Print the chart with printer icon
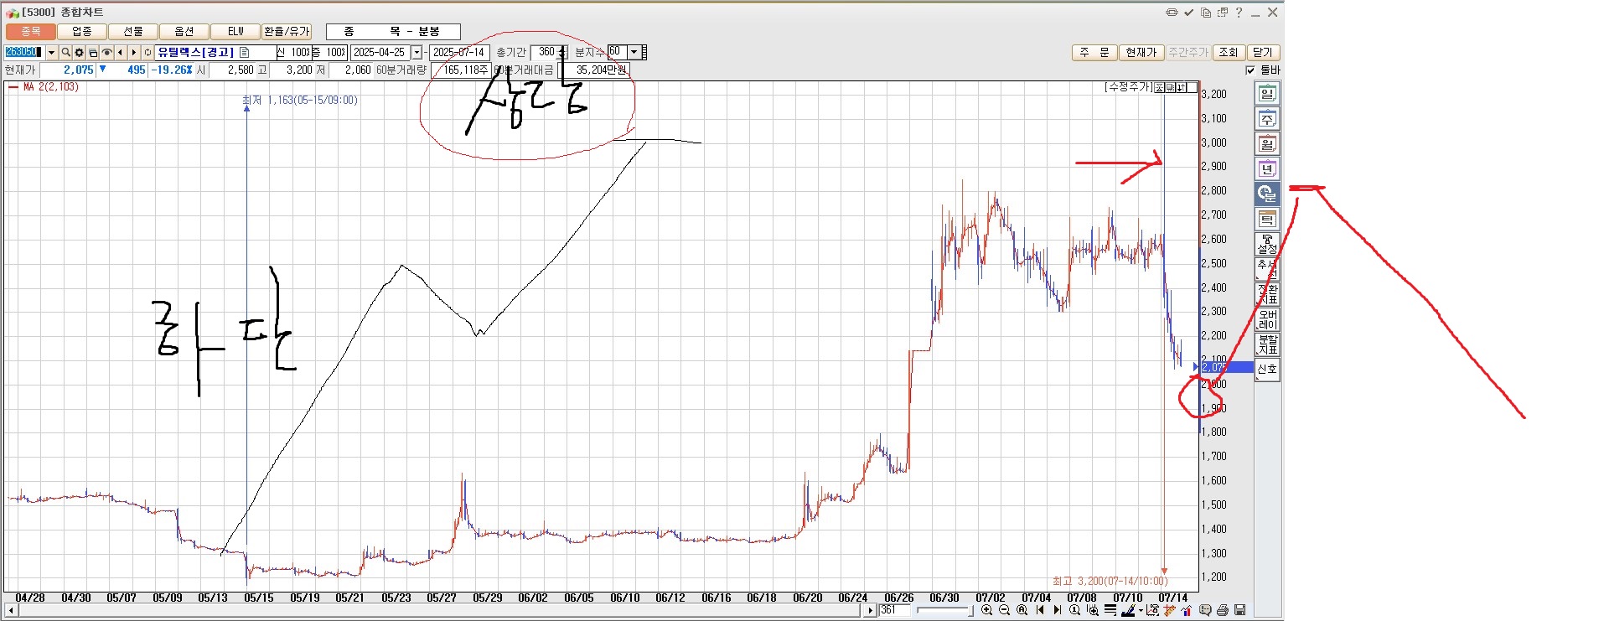 1223,610
